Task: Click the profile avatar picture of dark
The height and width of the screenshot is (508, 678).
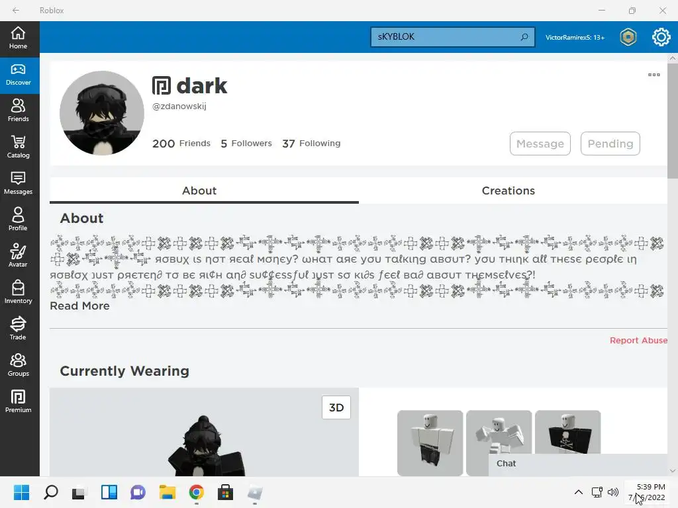Action: pos(102,113)
